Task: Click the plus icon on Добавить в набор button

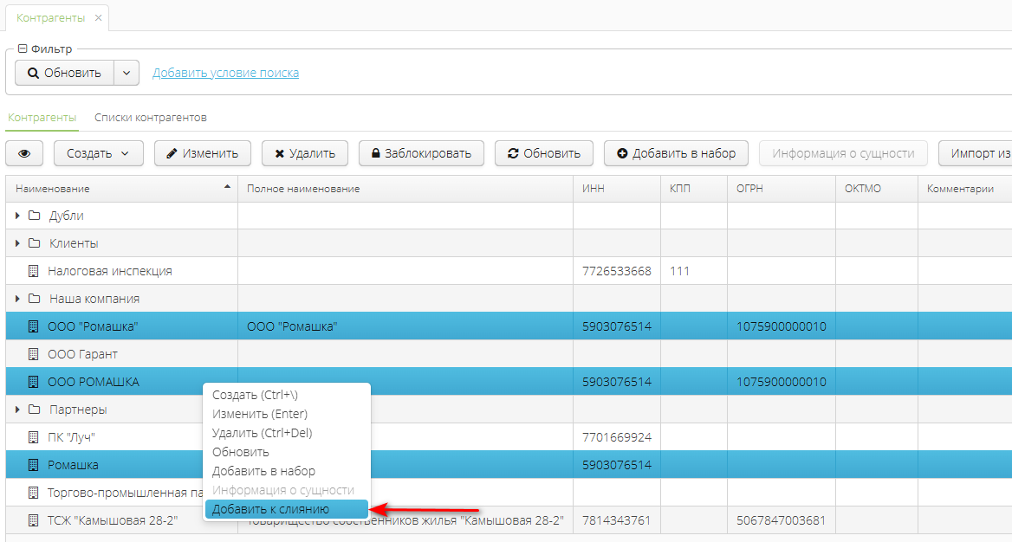Action: point(621,152)
